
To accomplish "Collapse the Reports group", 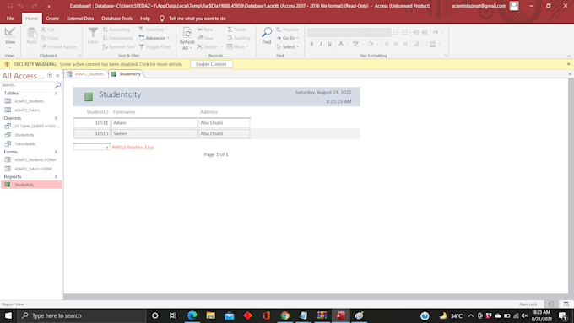I will click(x=56, y=177).
